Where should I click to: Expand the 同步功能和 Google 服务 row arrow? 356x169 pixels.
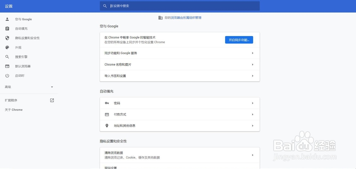point(252,53)
